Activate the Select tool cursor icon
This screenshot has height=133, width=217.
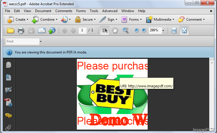[105, 30]
